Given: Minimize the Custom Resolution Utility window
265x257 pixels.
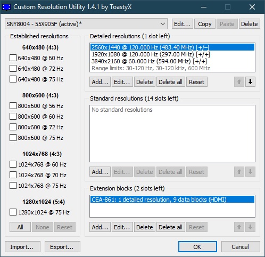Looking at the screenshot, I should (204, 7).
